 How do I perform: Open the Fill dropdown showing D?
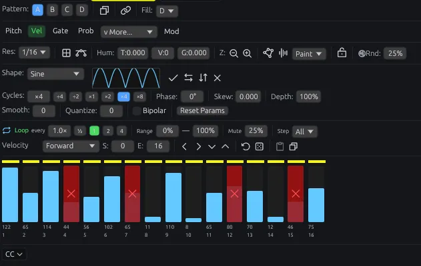click(167, 11)
